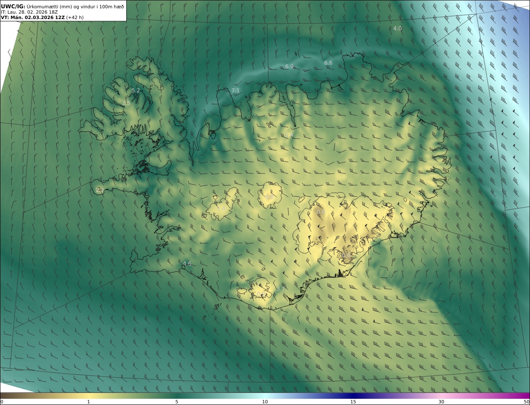The width and height of the screenshot is (530, 405).
Task: Click the '30' tick on the color scale
Action: click(441, 402)
